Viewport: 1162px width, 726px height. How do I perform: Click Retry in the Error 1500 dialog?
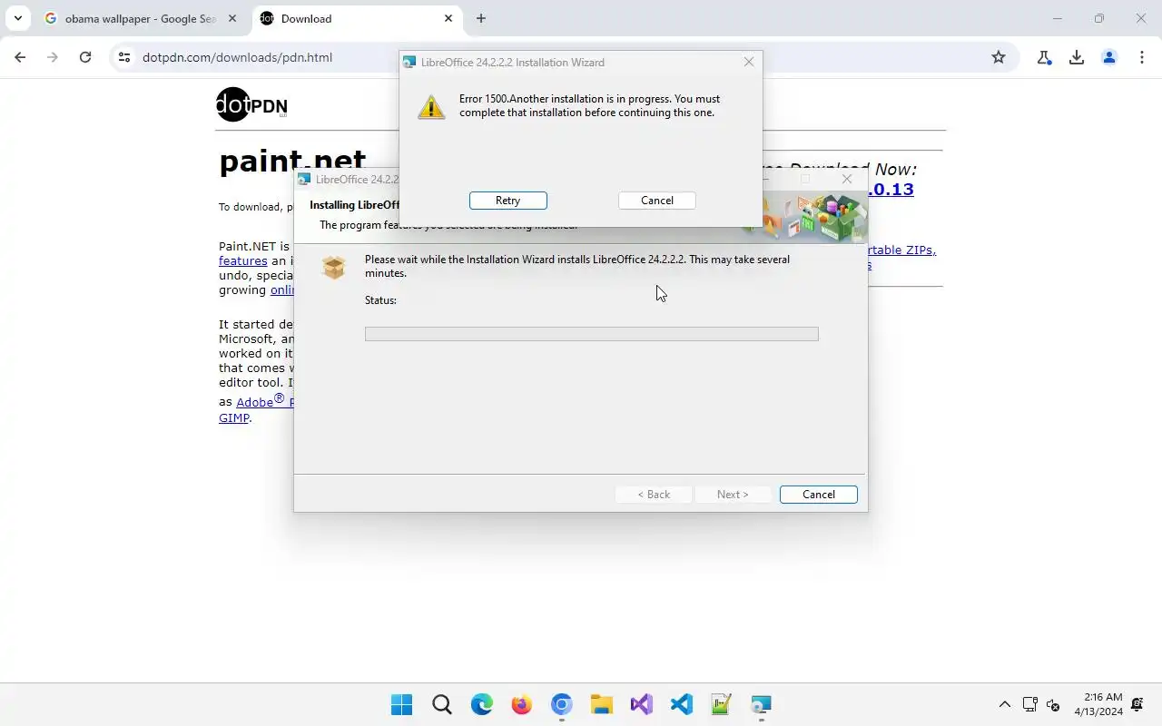point(507,201)
